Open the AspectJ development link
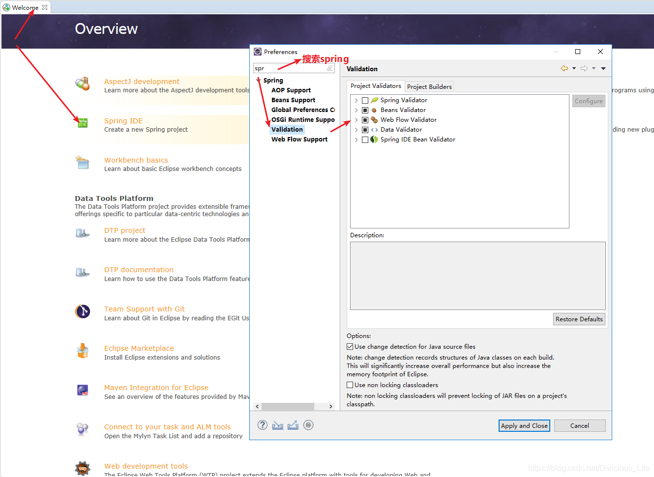This screenshot has height=477, width=654. point(142,82)
